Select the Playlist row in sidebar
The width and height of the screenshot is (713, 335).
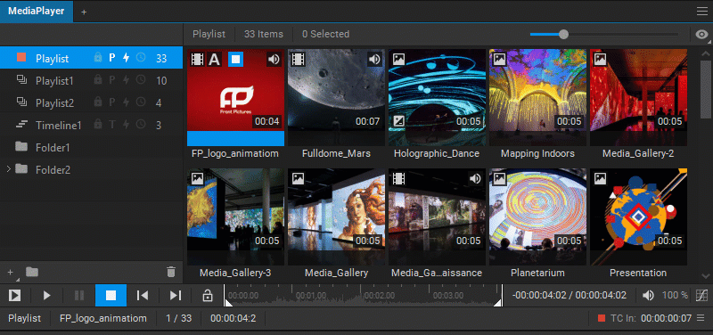point(91,58)
